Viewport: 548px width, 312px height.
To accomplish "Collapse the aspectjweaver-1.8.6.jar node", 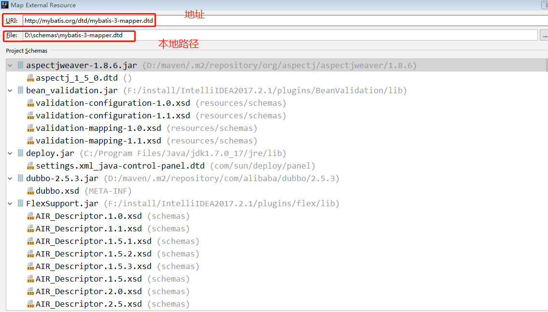I will click(x=10, y=65).
